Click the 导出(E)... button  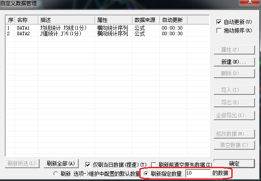(234, 103)
